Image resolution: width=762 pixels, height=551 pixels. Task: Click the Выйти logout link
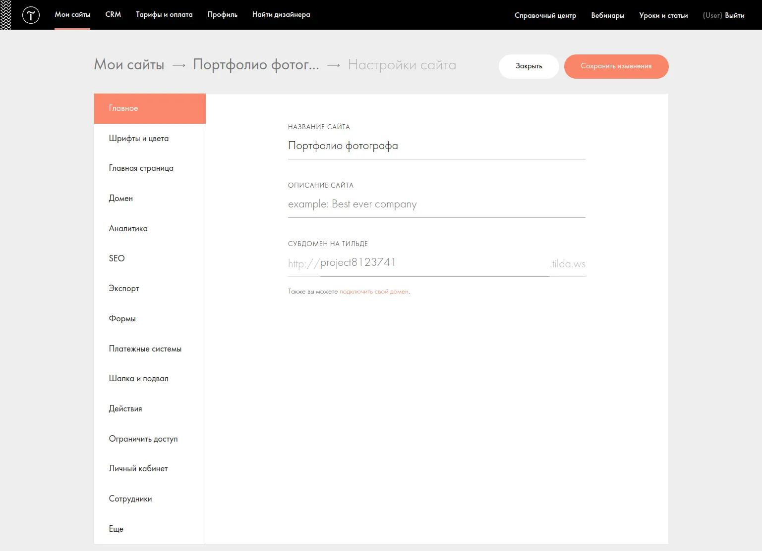[x=734, y=15]
